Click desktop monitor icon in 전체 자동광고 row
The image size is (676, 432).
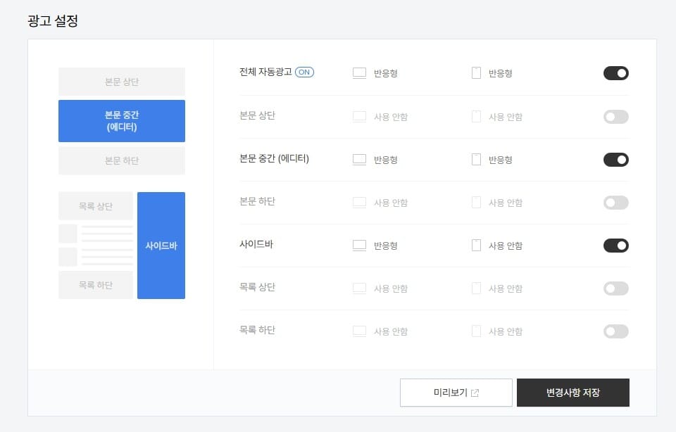point(359,73)
